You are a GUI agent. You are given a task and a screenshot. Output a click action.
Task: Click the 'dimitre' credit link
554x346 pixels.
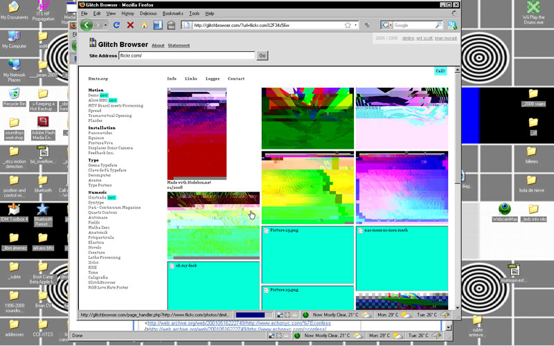pos(408,38)
